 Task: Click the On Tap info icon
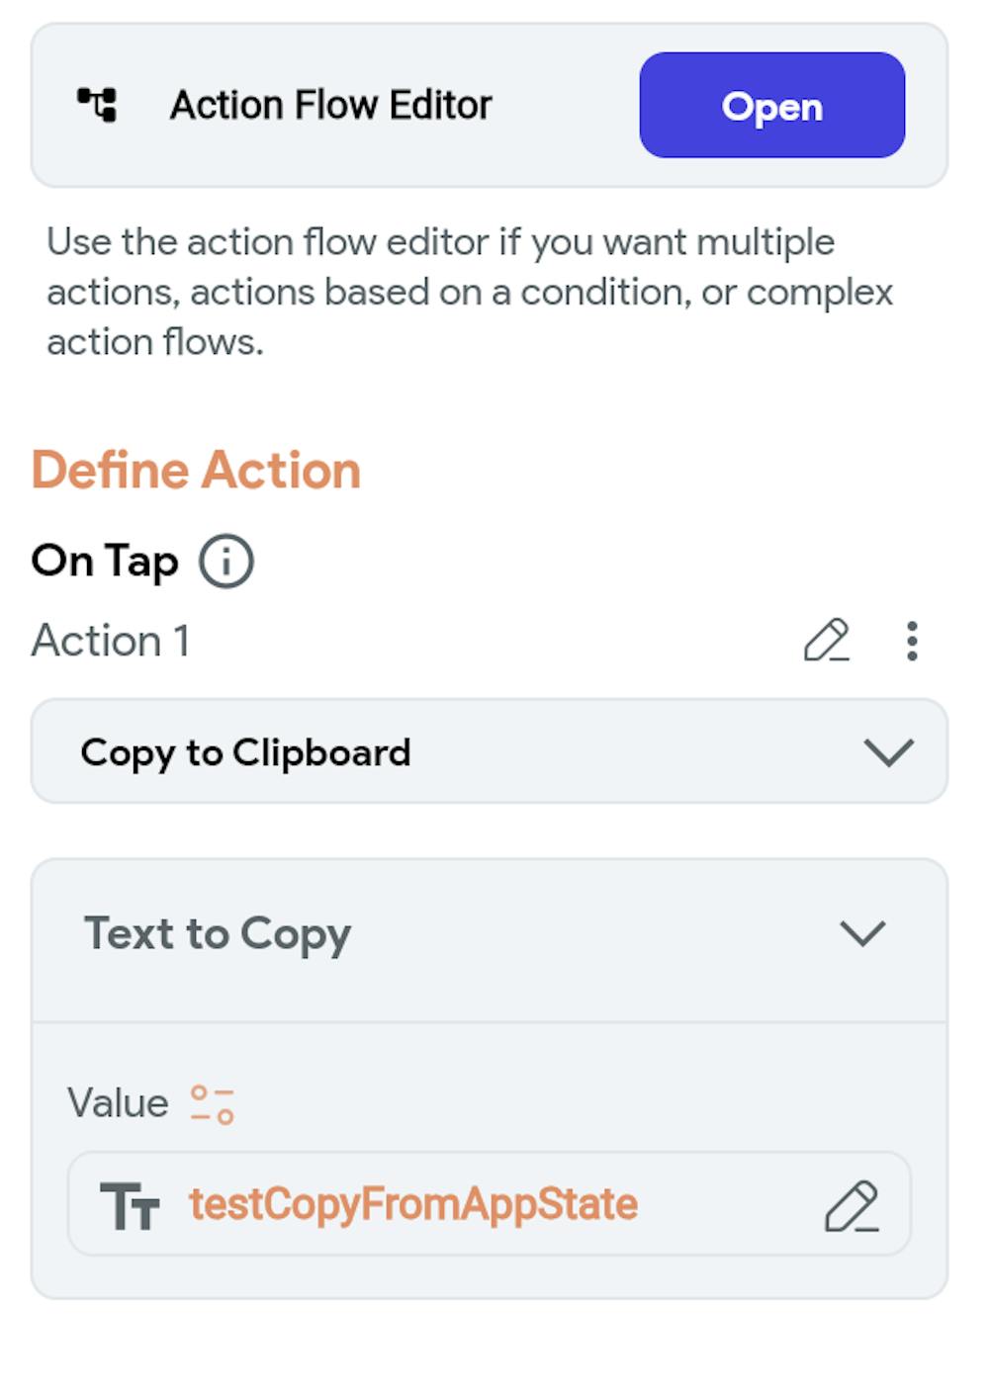(226, 562)
